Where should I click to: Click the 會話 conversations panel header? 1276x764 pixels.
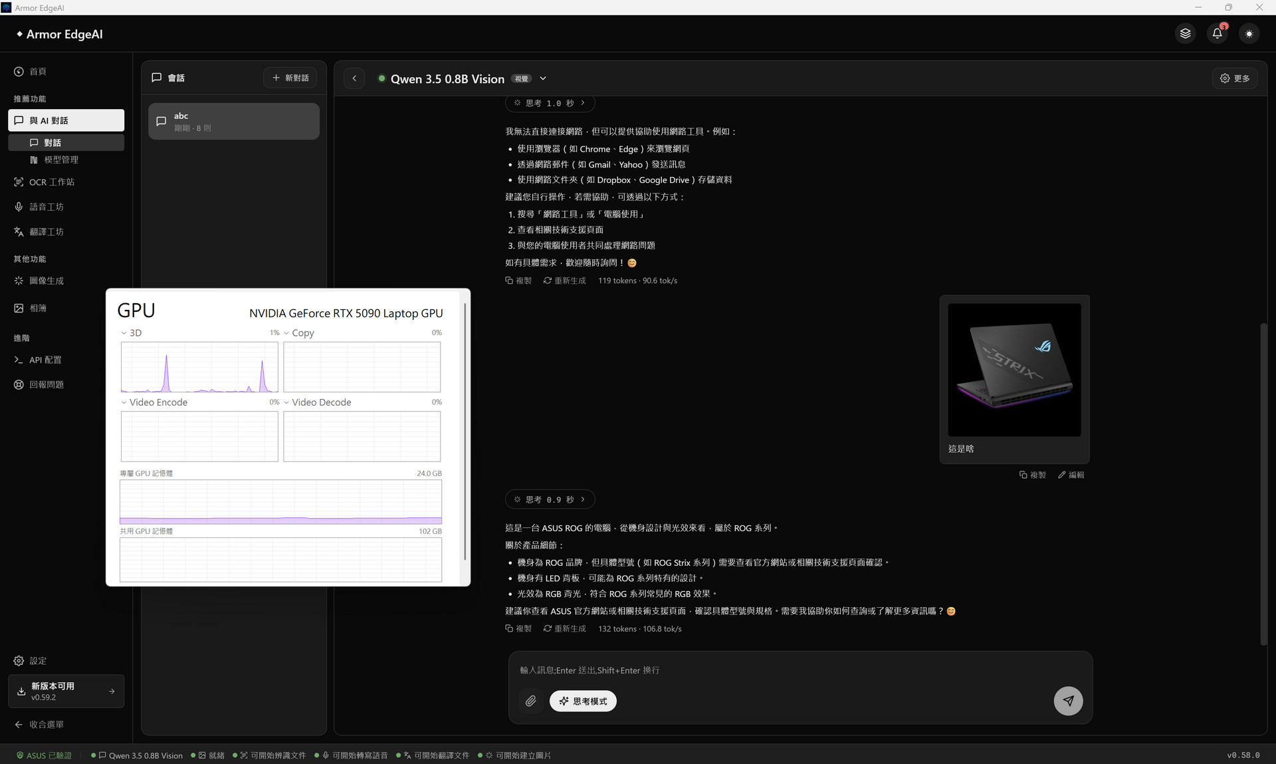[169, 78]
